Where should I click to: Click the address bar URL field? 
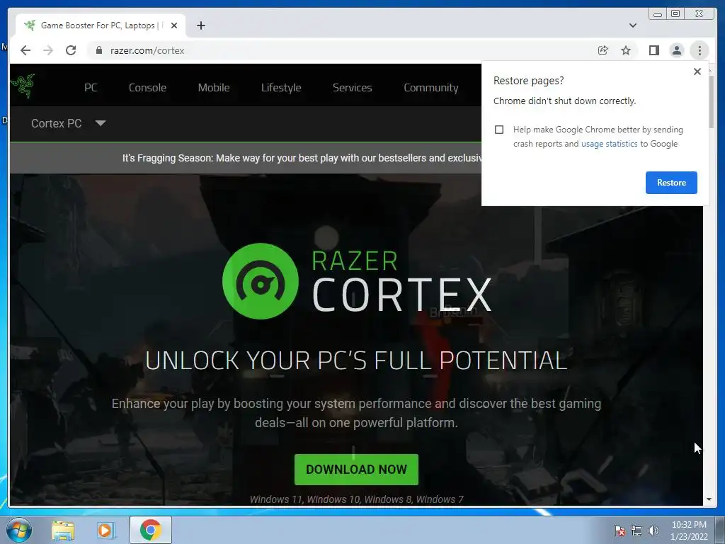pos(342,50)
